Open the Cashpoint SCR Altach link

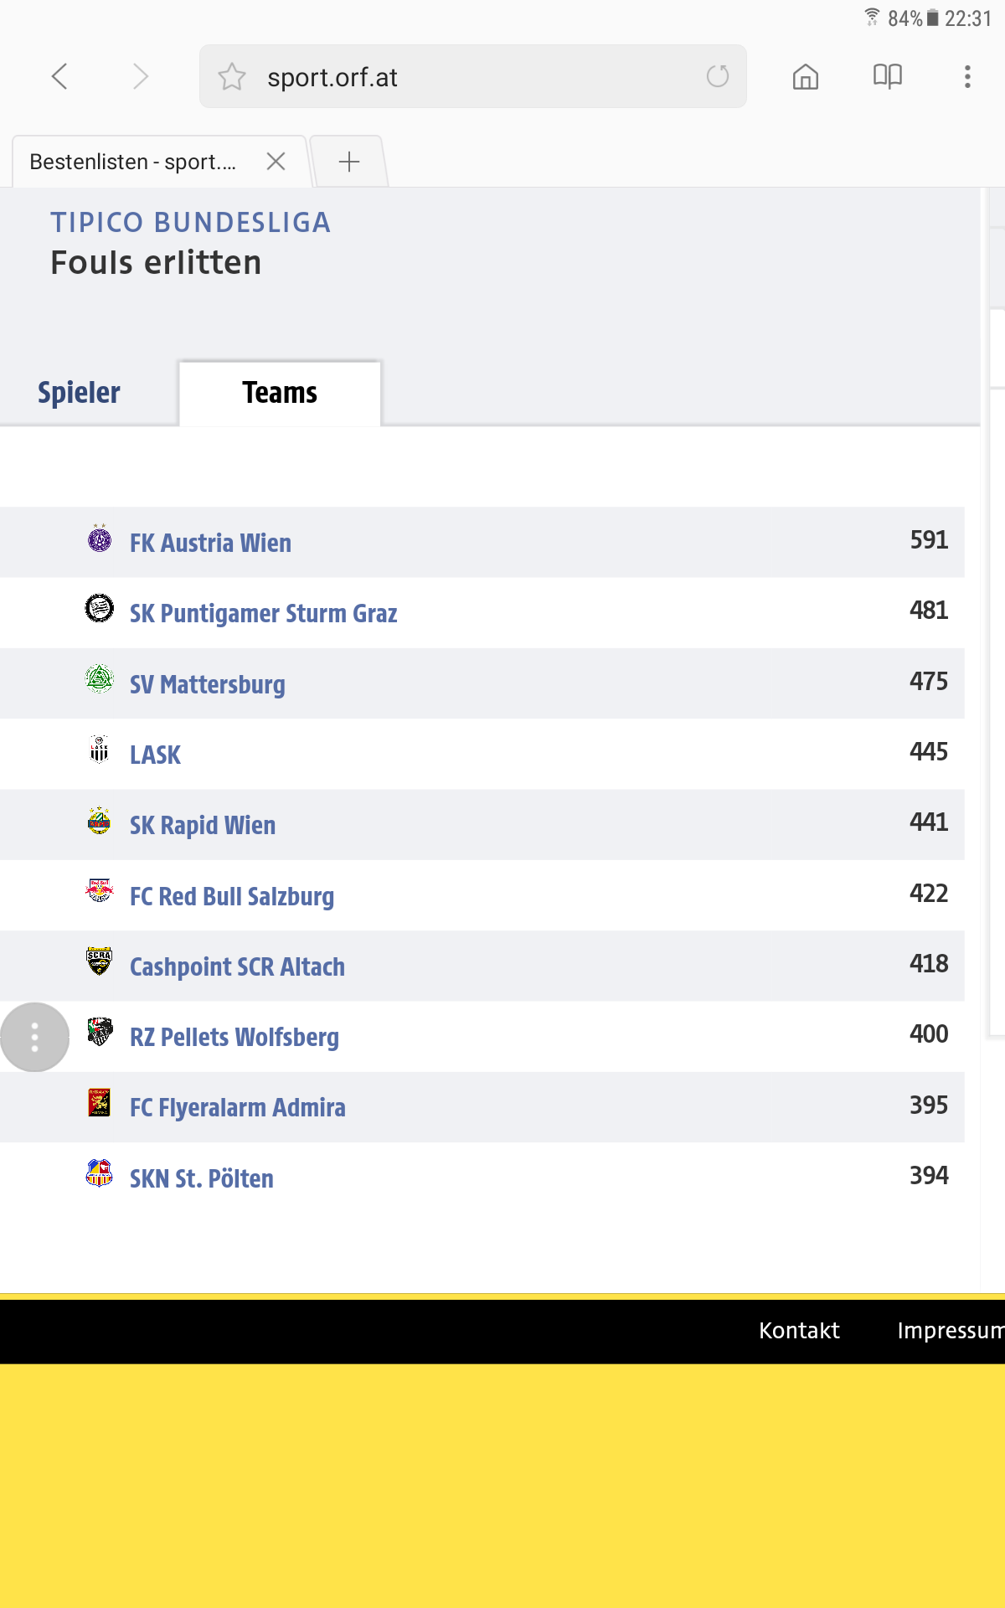(237, 966)
